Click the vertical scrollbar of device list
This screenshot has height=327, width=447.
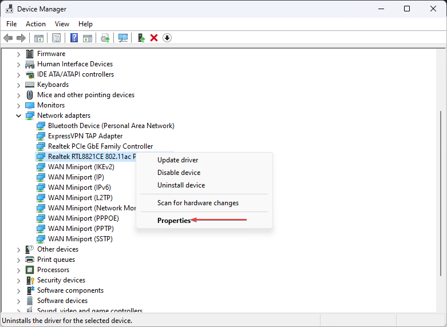pos(441,172)
